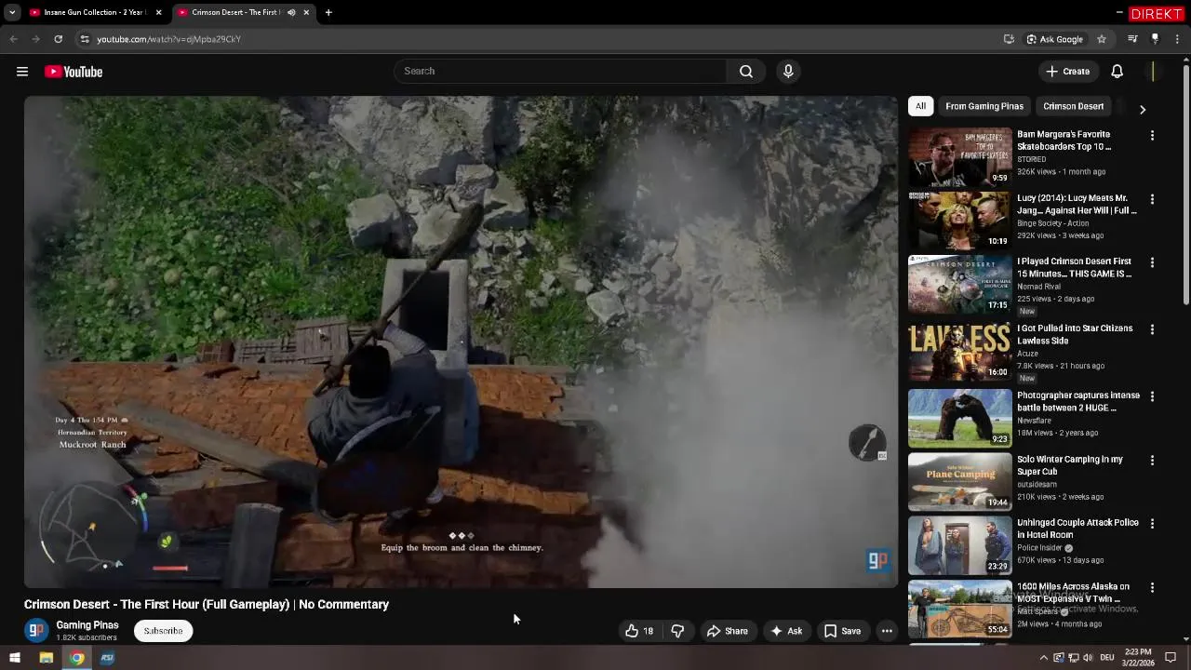This screenshot has width=1191, height=670.
Task: Open the Create button
Action: coord(1066,72)
